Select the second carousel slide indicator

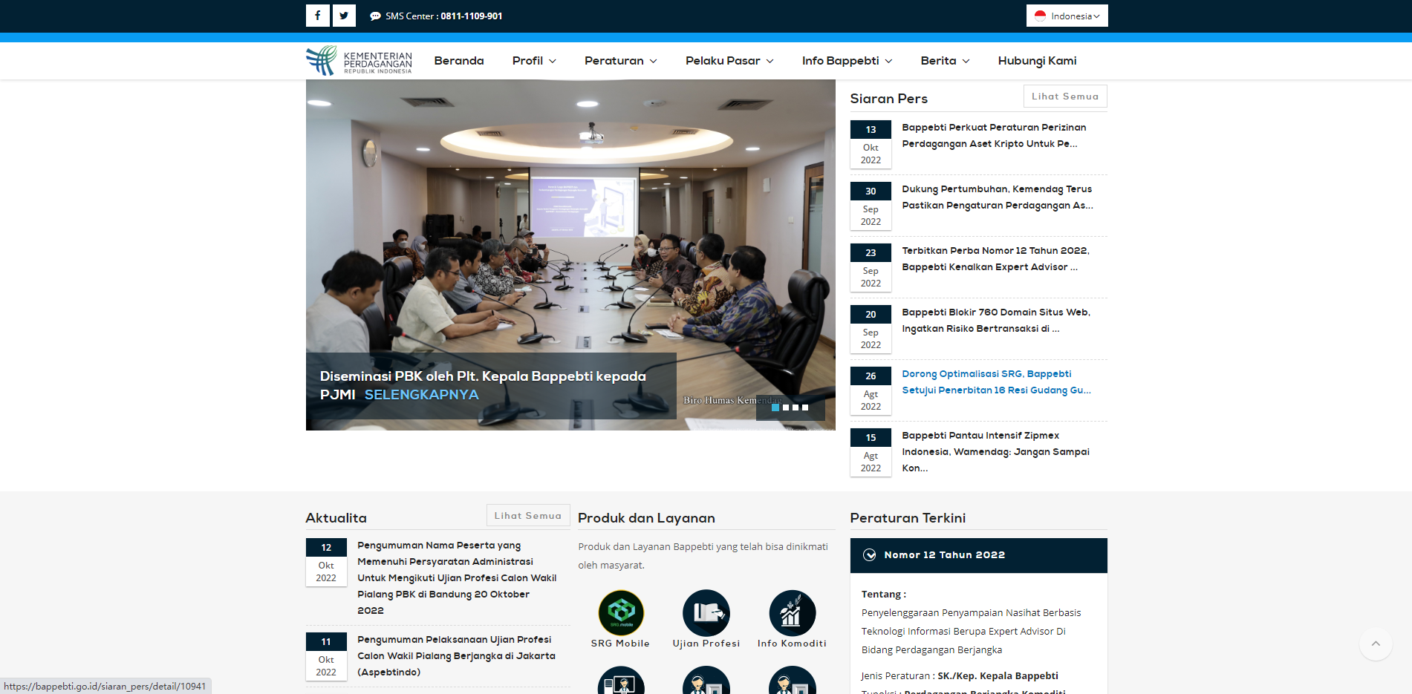786,407
